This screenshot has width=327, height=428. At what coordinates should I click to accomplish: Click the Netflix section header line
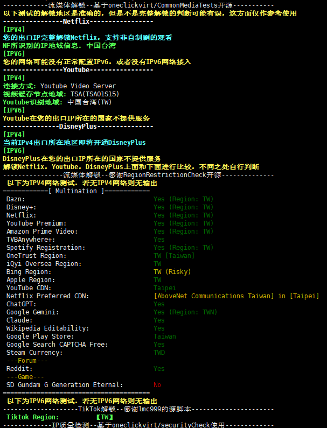(x=78, y=22)
